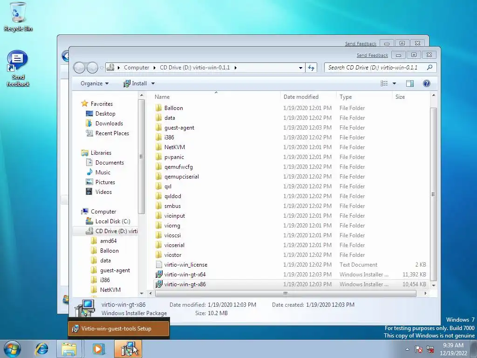The image size is (477, 358).
Task: Select the virtio-win-gt-x86 installer file
Action: coord(185,284)
